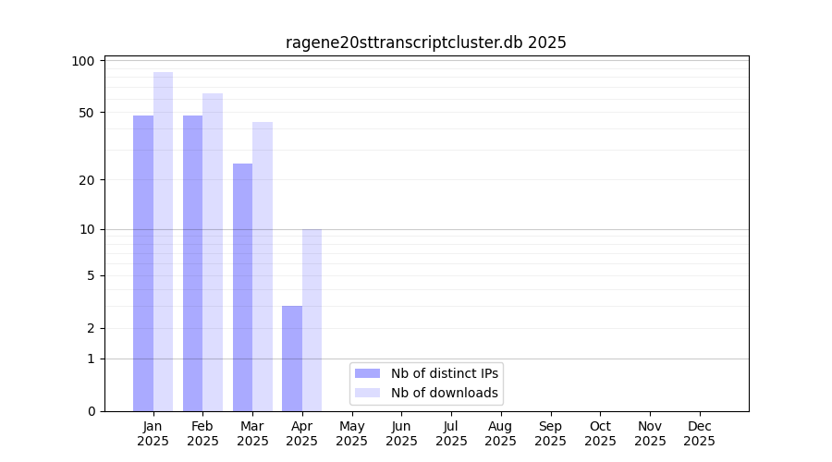Click the light blue downloads legend swatch
The height and width of the screenshot is (462, 832).
367,393
